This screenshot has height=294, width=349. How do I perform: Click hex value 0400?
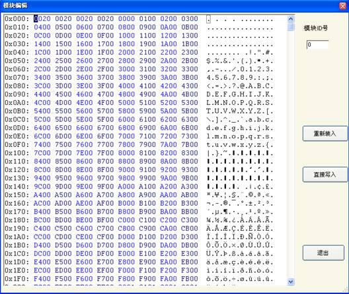point(42,27)
